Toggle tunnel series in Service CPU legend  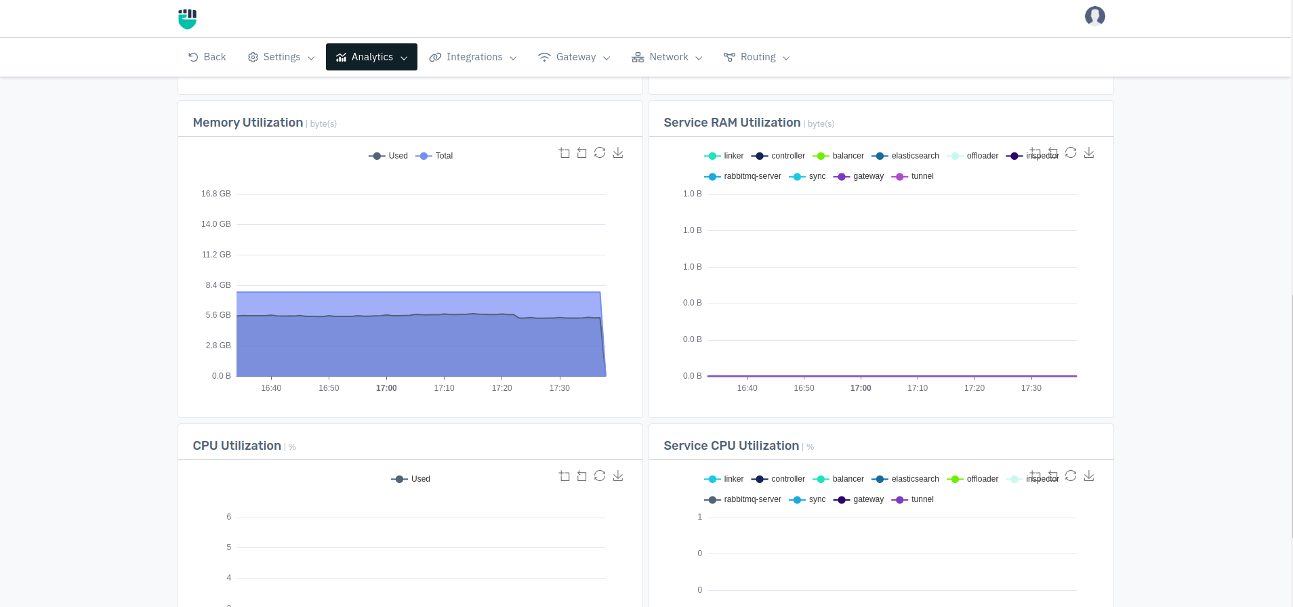pos(912,499)
